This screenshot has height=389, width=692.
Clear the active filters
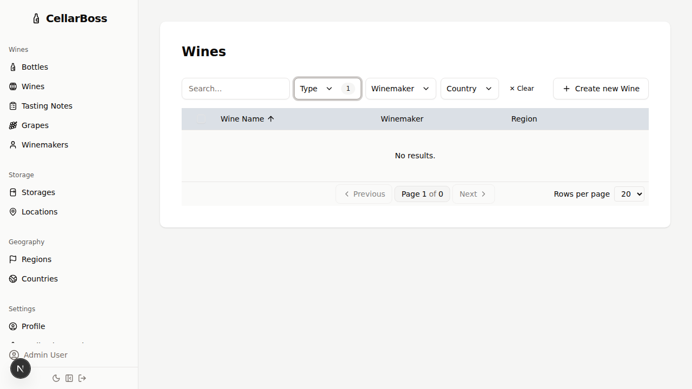pos(522,89)
